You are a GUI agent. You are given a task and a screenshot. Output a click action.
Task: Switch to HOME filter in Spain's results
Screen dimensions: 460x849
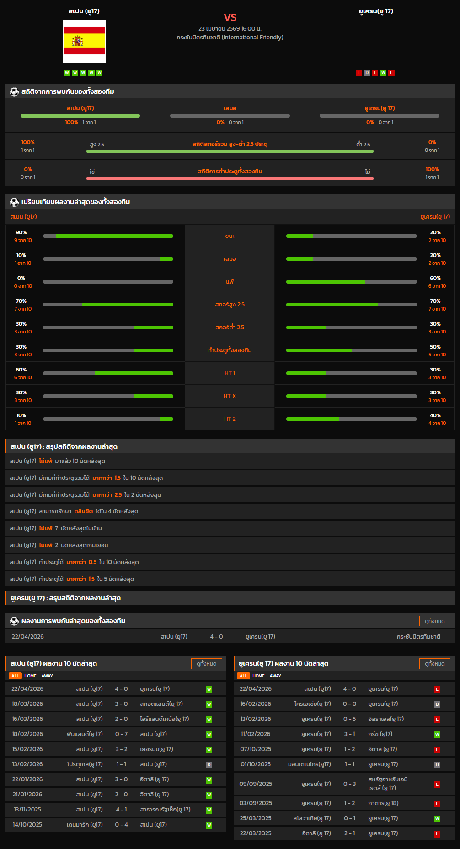point(30,676)
